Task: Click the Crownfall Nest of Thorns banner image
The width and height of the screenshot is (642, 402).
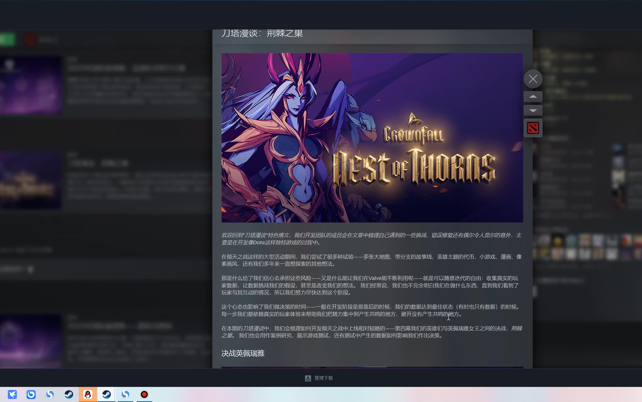Action: tap(372, 138)
